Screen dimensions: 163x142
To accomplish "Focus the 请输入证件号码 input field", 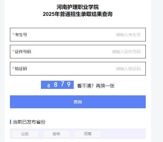I will 78,52.
